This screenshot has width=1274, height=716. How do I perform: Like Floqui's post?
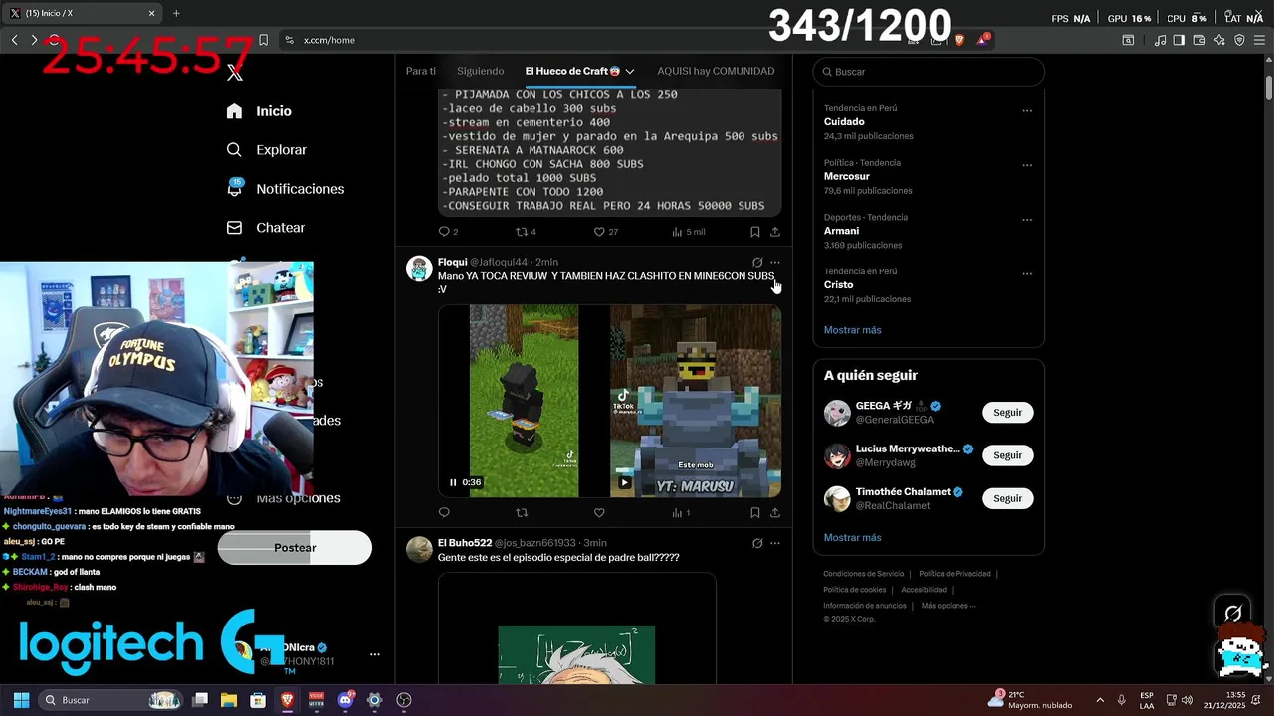pyautogui.click(x=599, y=513)
